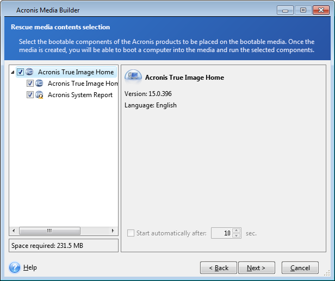
Task: Decrease the auto-start seconds with down arrow
Action: coord(236,235)
